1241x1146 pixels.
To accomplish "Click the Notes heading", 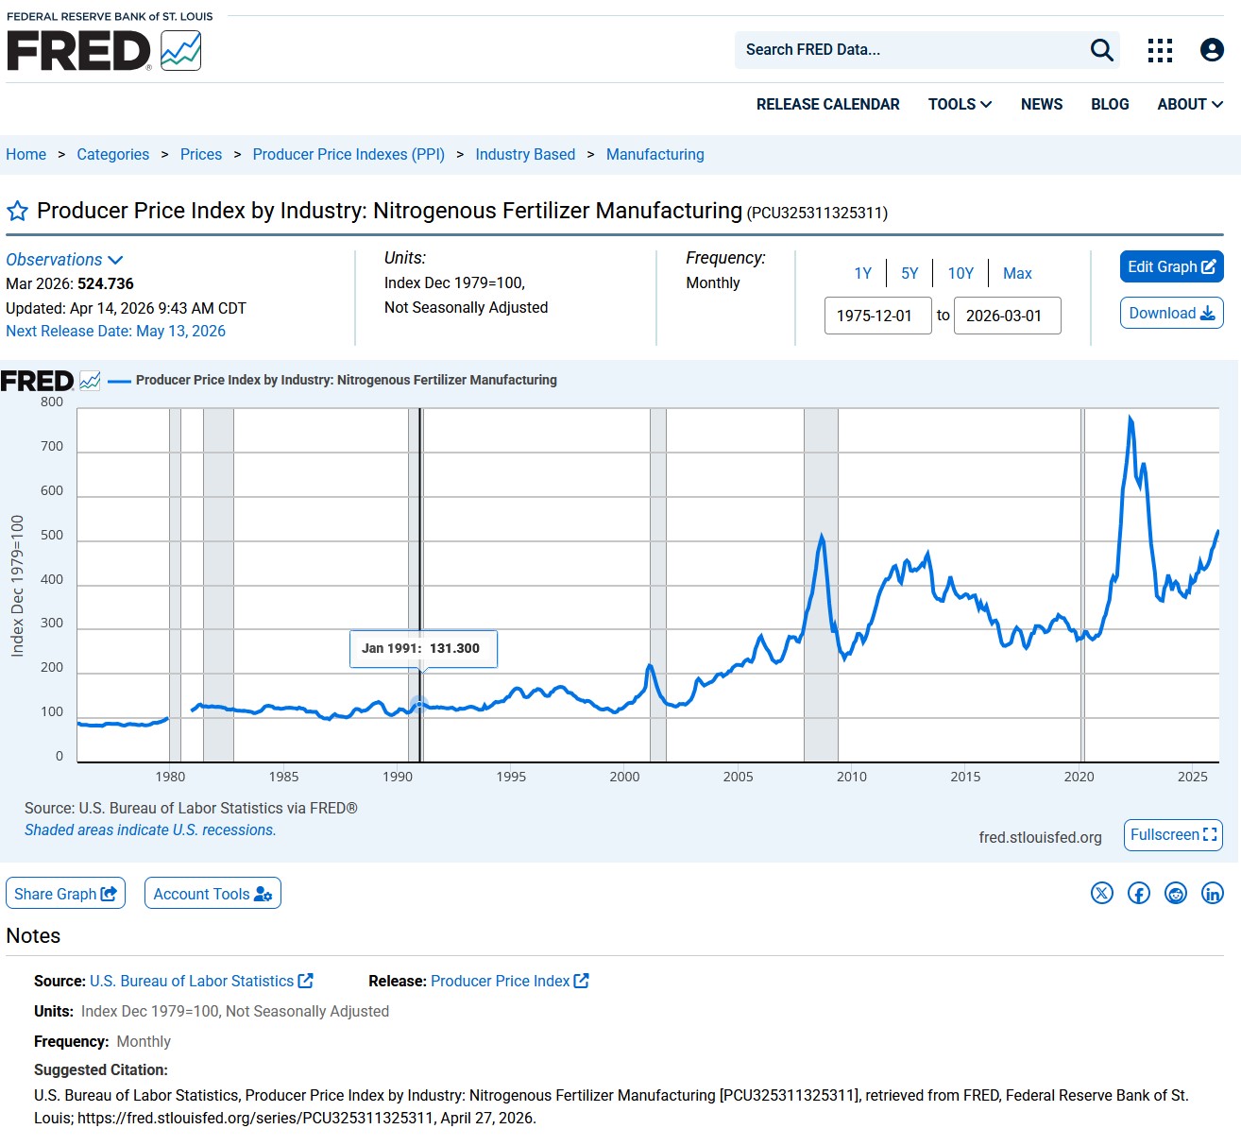I will pyautogui.click(x=33, y=935).
